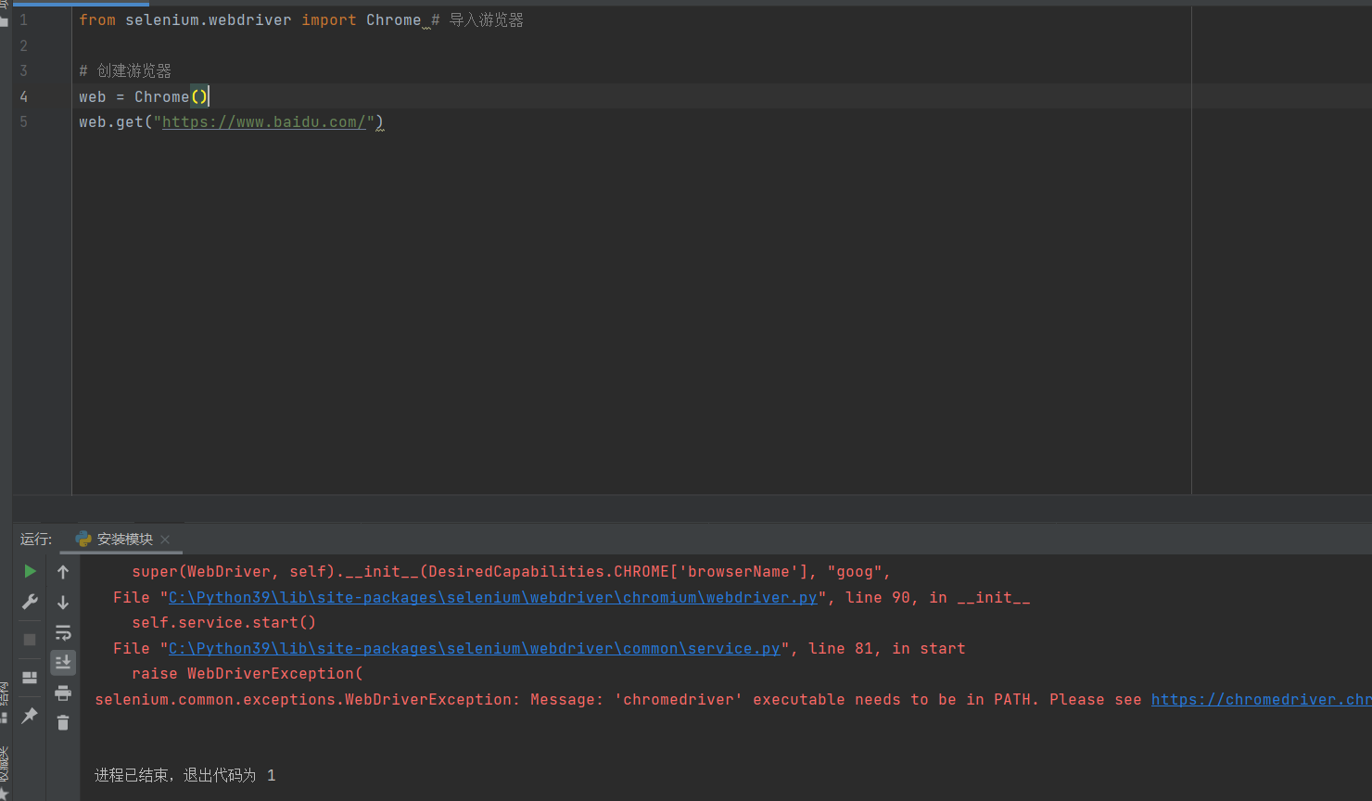Clear console with trash can icon

click(63, 723)
